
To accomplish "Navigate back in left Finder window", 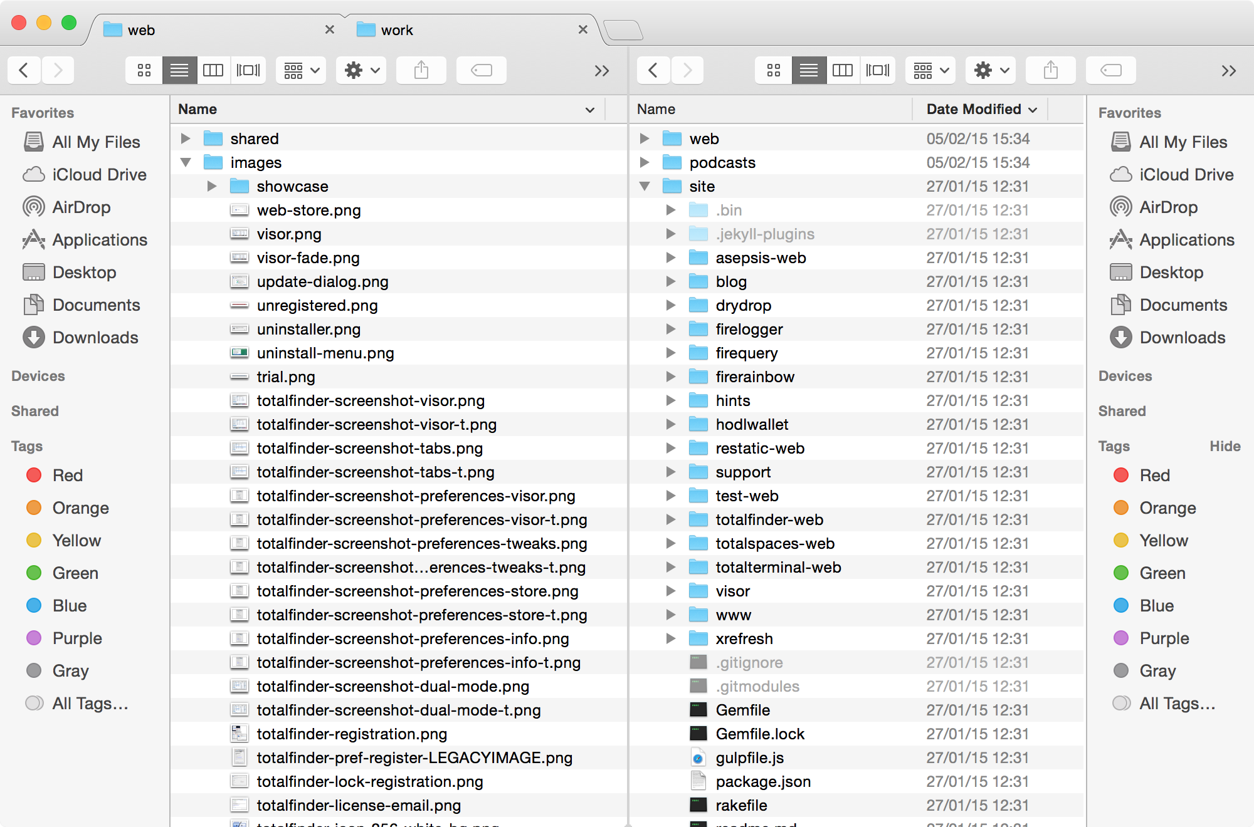I will (22, 69).
